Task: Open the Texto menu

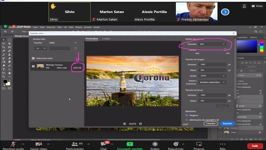Action: [x=42, y=27]
